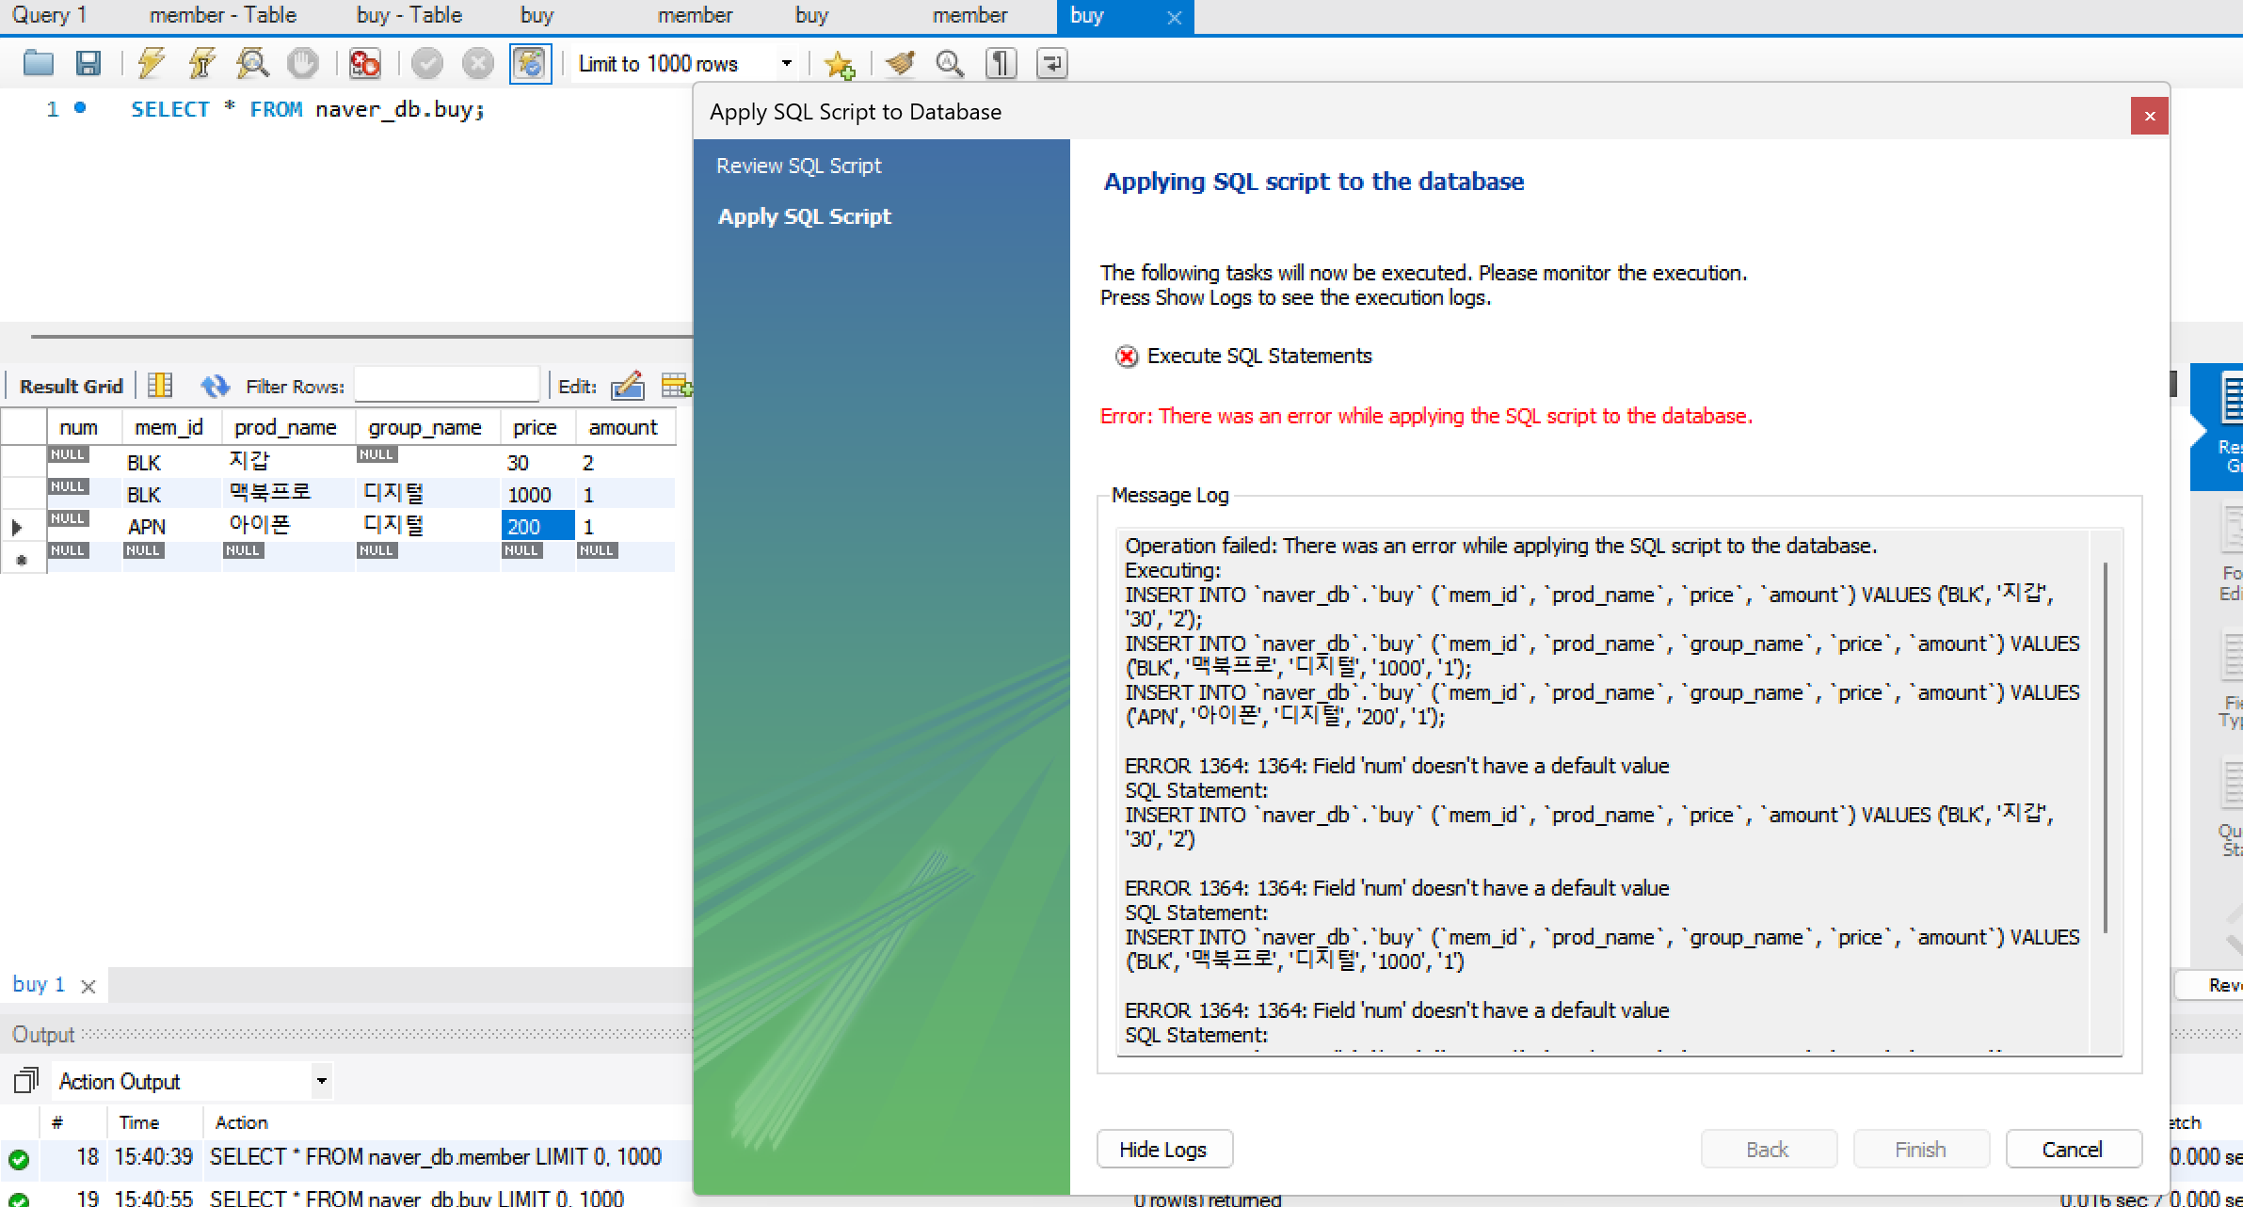Open the Limit to 1000 rows dropdown

(x=786, y=63)
